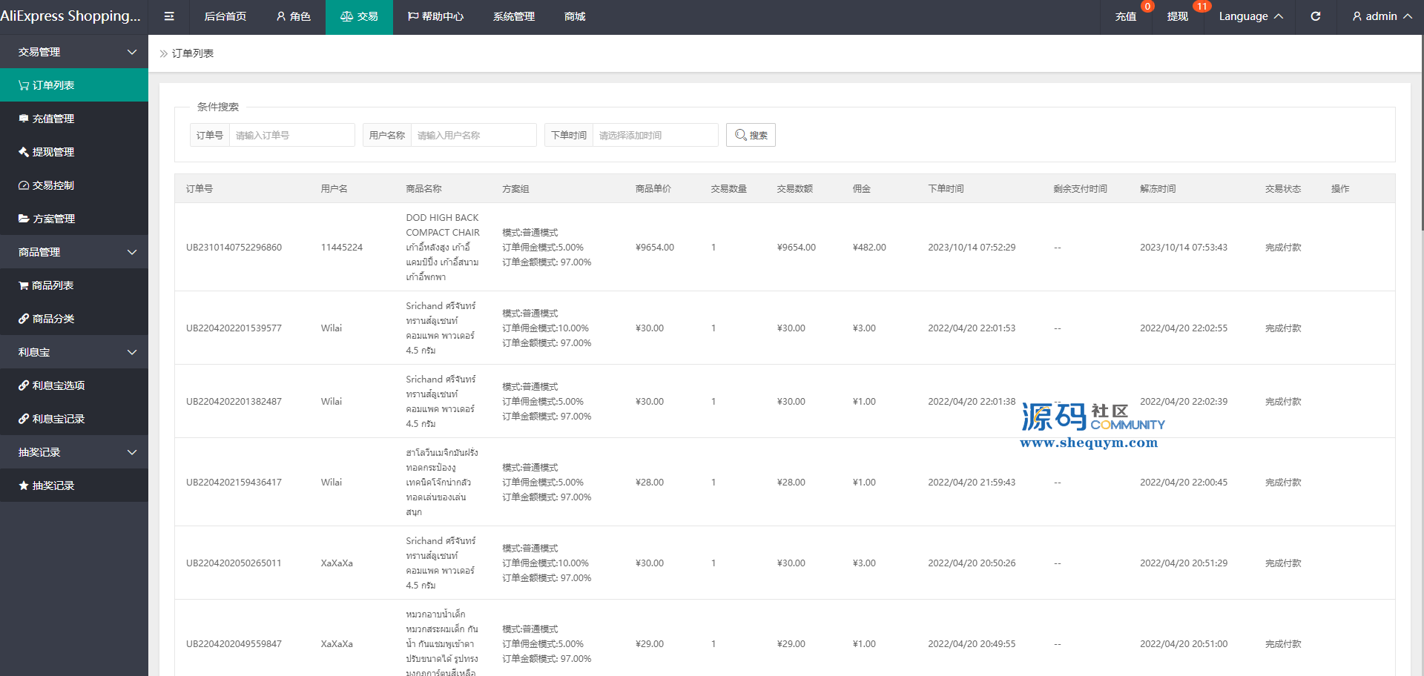Image resolution: width=1424 pixels, height=676 pixels.
Task: Click the link icon beside 商品分类
Action: pos(24,319)
